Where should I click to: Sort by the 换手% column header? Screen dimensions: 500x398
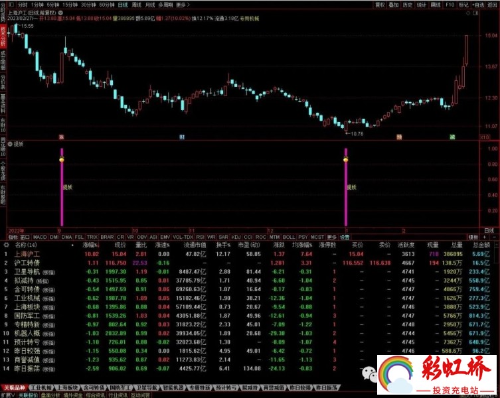[223, 245]
